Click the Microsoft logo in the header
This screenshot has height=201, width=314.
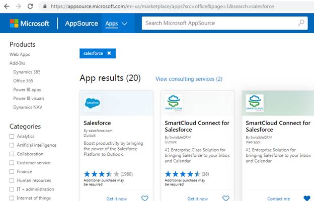(x=29, y=24)
